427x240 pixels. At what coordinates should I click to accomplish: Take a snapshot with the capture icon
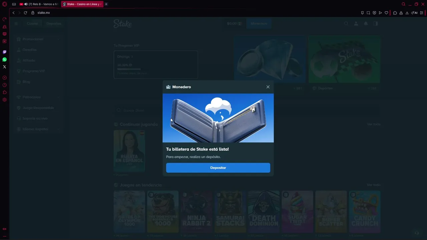tap(368, 13)
